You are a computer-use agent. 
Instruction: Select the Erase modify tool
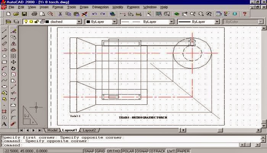[13, 31]
